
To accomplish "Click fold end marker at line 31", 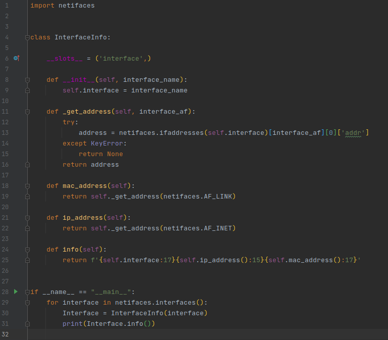I will click(27, 324).
